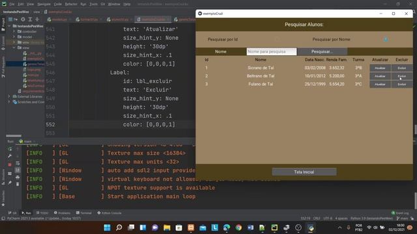Open the Run tool window tab
The height and width of the screenshot is (234, 417).
point(26,213)
